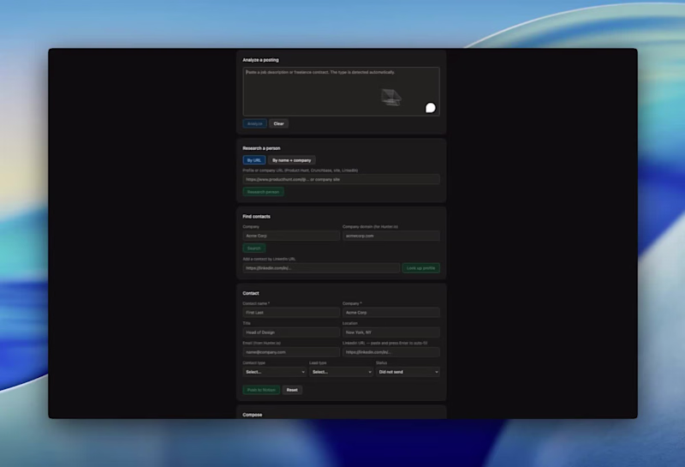Click the Research a person heading
This screenshot has height=467, width=685.
click(x=261, y=148)
